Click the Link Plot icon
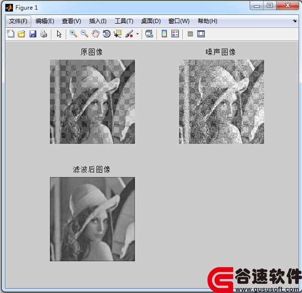The height and width of the screenshot is (293, 302). [x=149, y=34]
